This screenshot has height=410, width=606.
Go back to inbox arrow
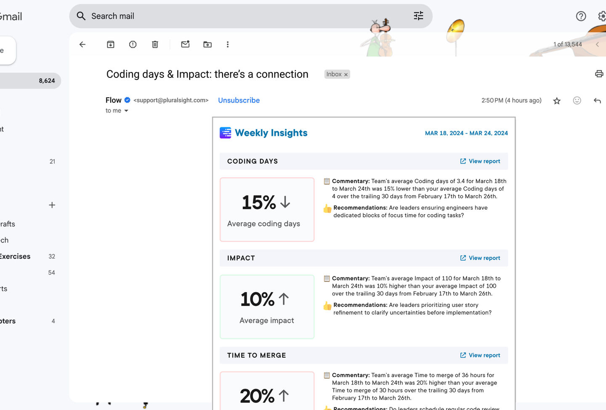(x=82, y=44)
